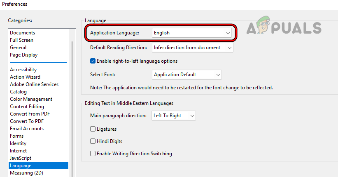Open the Default Reading Direction dropdown

click(x=193, y=48)
